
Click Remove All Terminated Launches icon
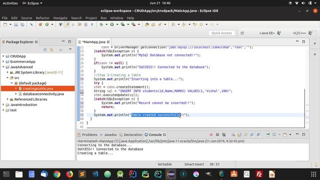(224, 134)
